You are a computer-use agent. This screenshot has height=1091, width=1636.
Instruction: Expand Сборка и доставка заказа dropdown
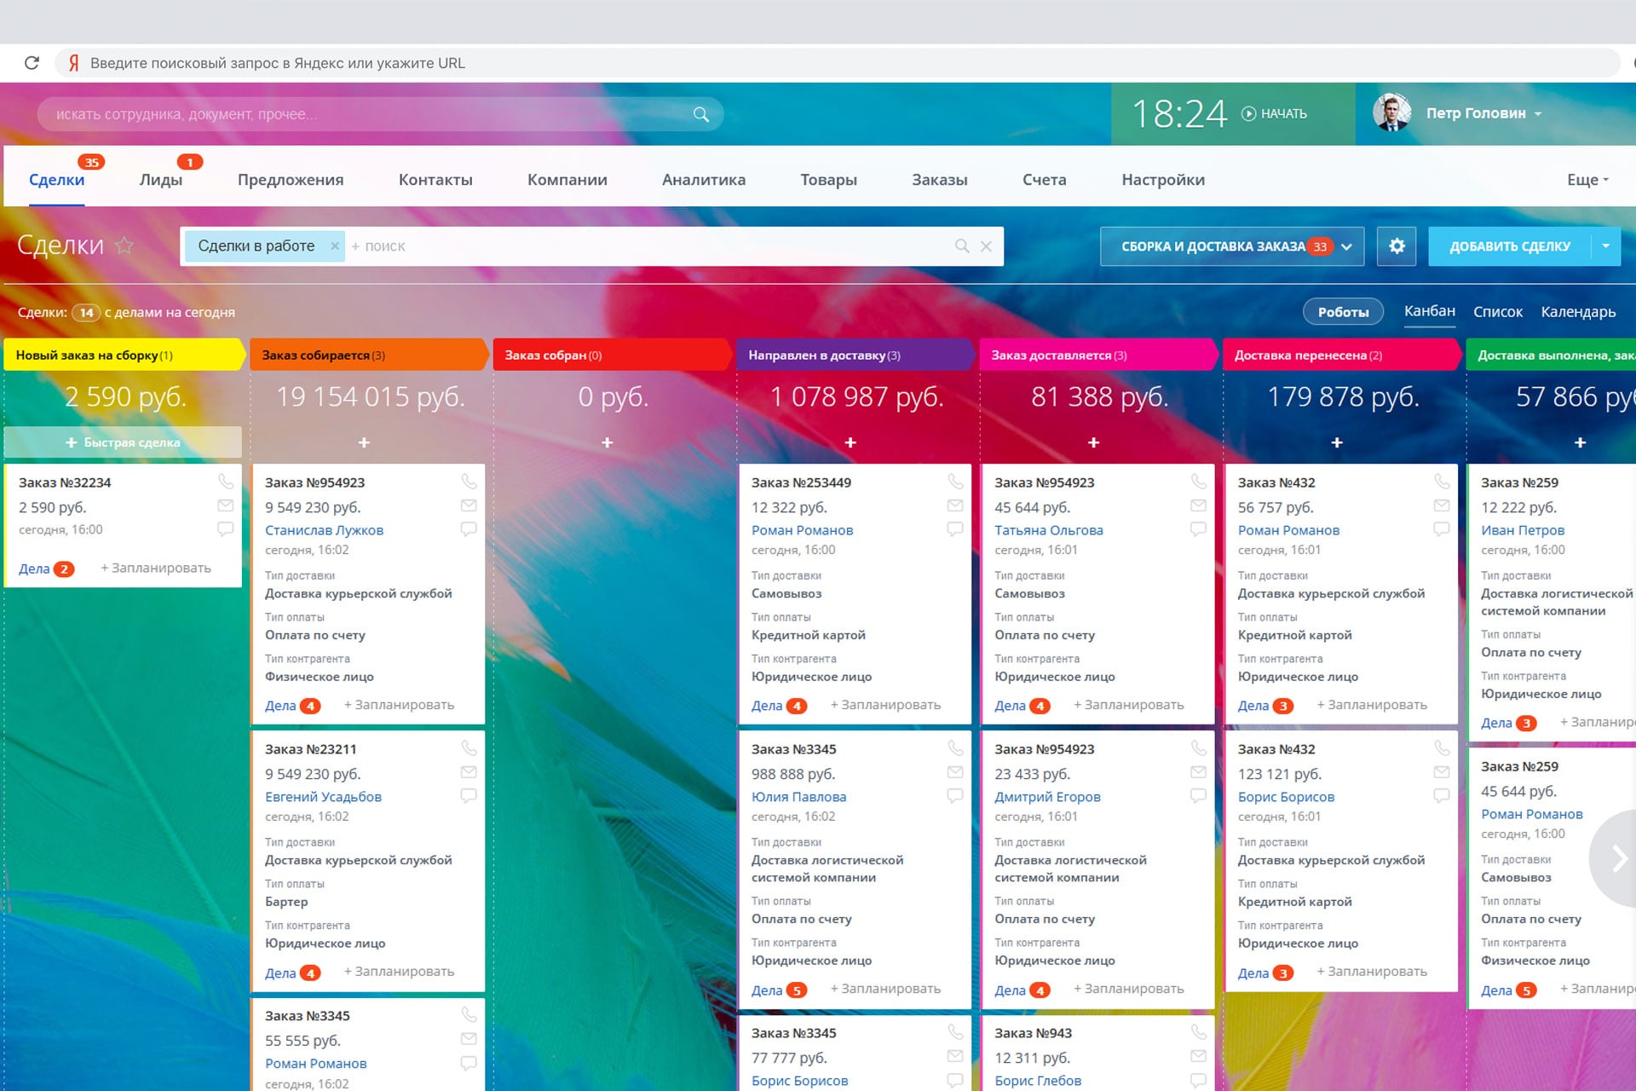click(1347, 247)
